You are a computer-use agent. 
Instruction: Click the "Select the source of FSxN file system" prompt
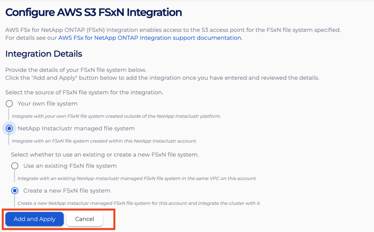coord(84,92)
